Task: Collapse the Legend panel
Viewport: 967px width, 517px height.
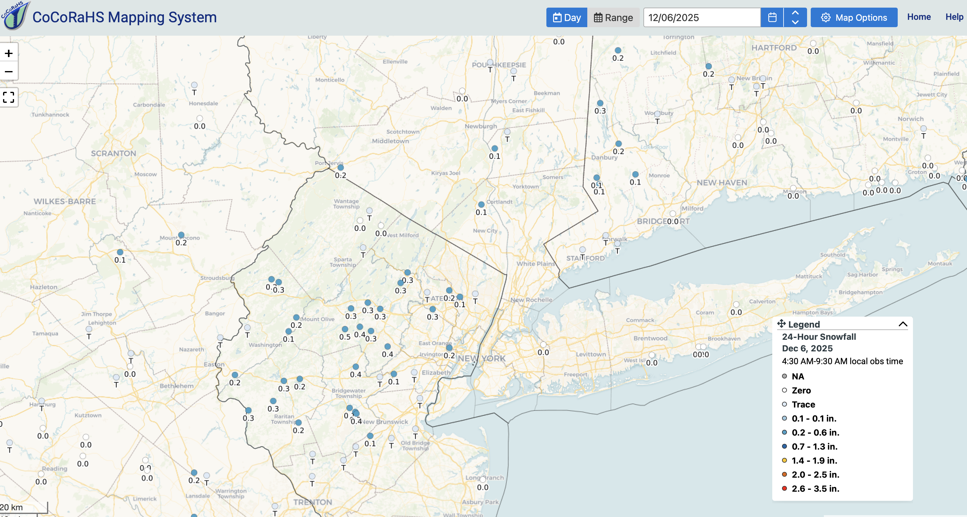Action: (903, 324)
